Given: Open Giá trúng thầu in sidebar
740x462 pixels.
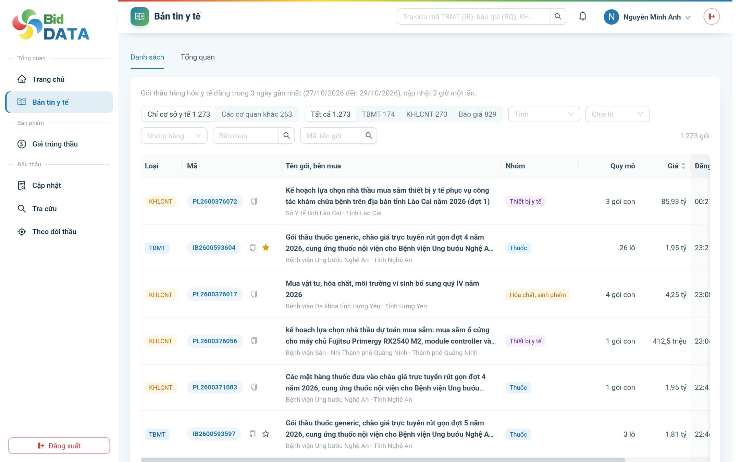Looking at the screenshot, I should coord(59,144).
